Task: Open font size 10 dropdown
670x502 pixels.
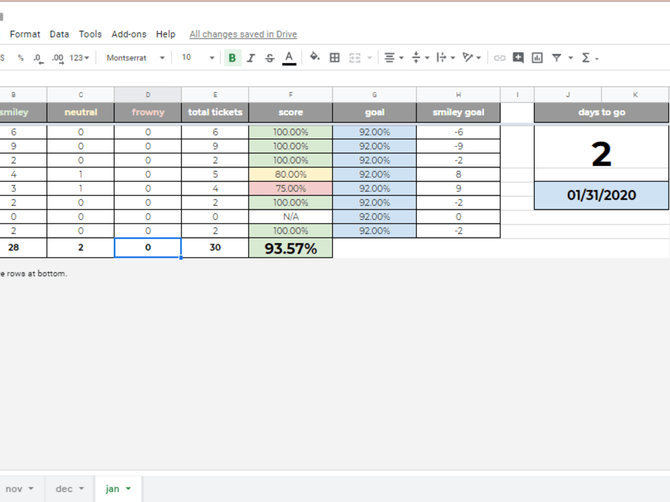Action: click(198, 58)
